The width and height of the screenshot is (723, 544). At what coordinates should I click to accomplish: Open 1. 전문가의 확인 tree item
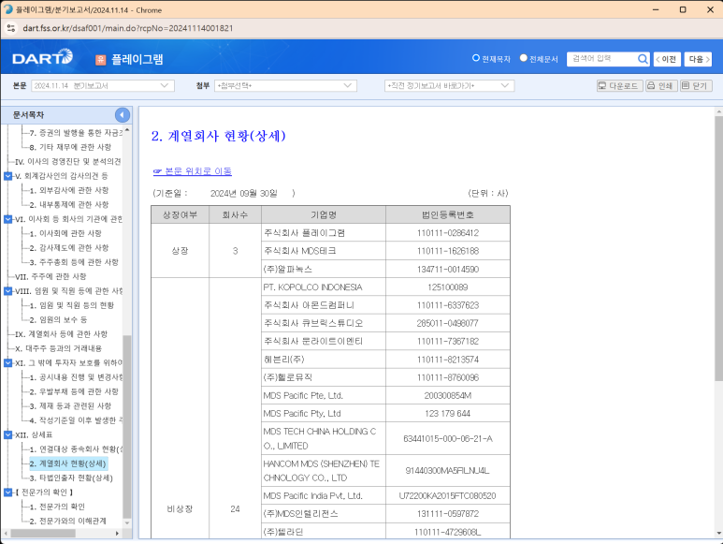[57, 507]
